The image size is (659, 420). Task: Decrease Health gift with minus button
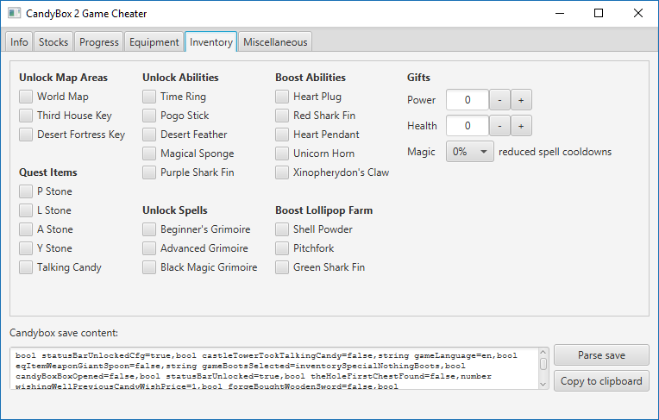click(x=499, y=126)
